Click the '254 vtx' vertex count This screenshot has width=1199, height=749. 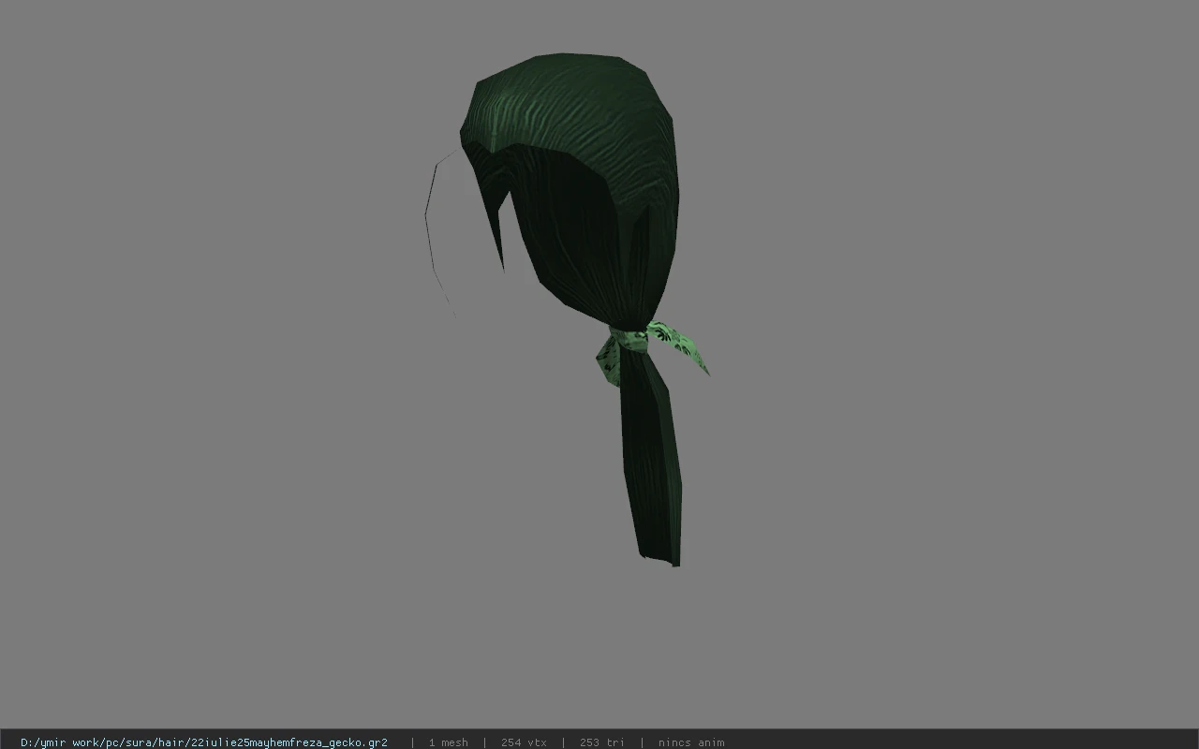tap(524, 742)
